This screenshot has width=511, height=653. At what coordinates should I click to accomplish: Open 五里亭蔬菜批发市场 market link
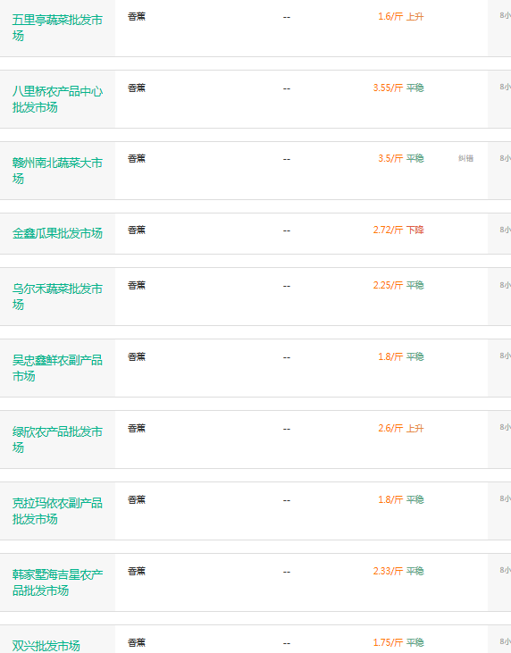click(x=57, y=28)
